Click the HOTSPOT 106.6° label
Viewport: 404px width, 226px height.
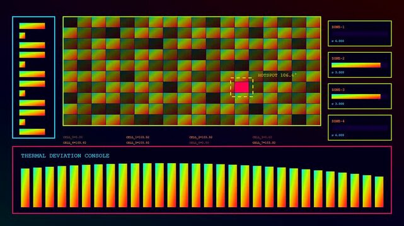(277, 75)
